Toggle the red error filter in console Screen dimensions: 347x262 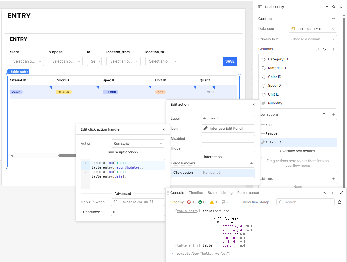[190, 202]
